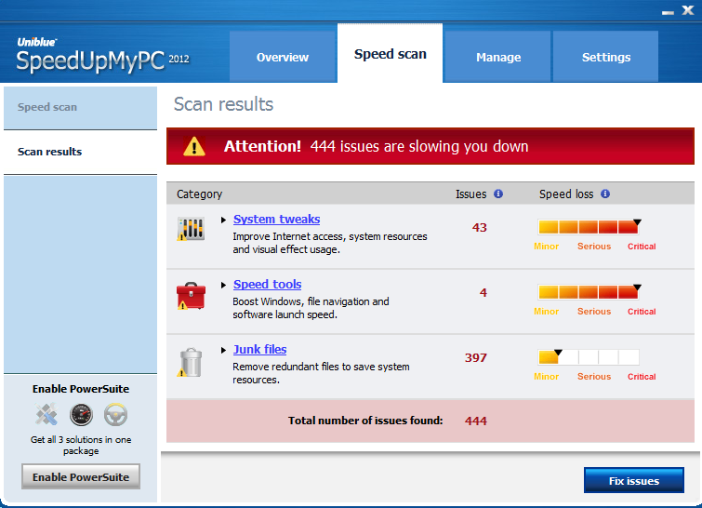Click the PowerSuite wrench tools icon
Viewport: 702px width, 508px height.
46,414
